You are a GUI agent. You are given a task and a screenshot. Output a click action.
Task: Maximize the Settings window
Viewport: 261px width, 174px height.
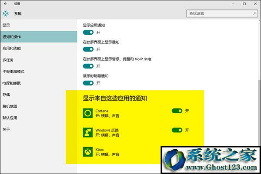point(244,4)
